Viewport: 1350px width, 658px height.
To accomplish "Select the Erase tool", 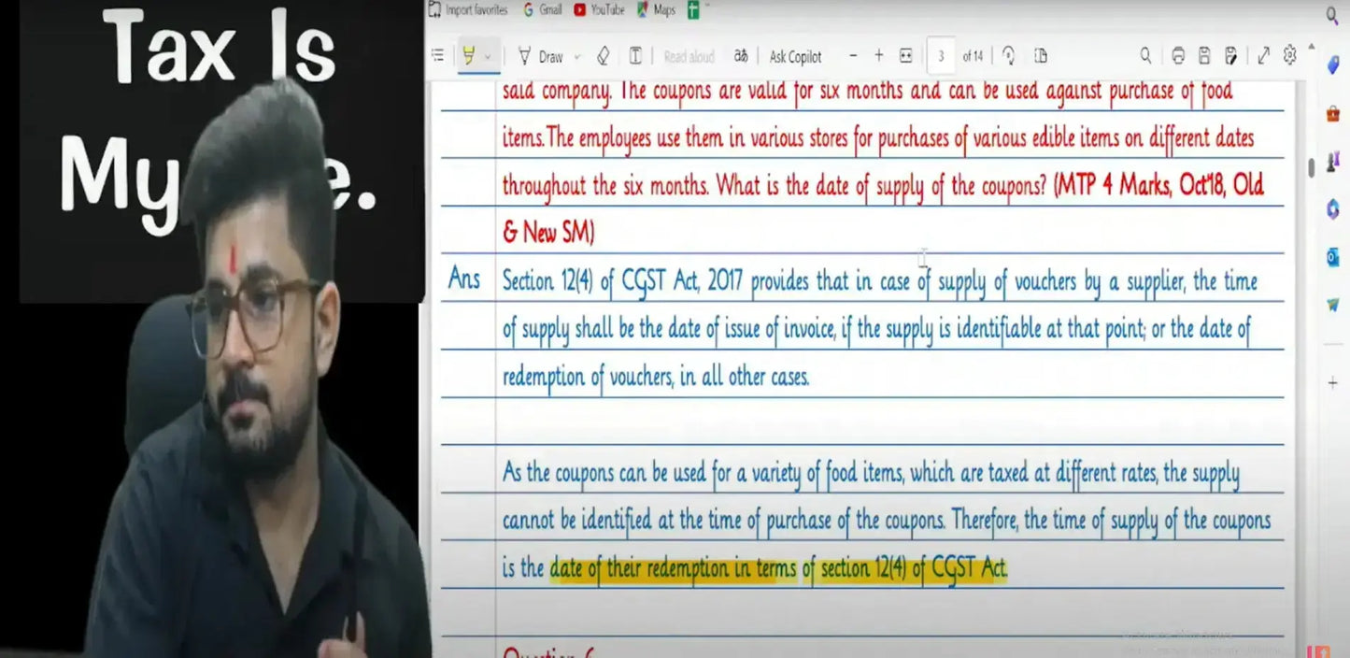I will click(603, 56).
